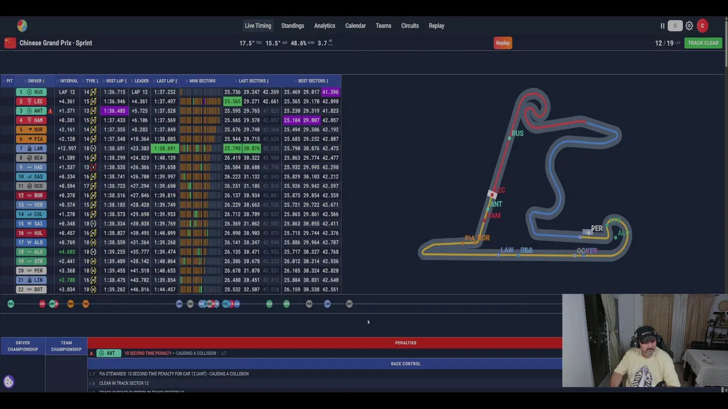Screen dimensions: 728x409
Task: Click the colorful app logo icon
Action: pos(22,26)
